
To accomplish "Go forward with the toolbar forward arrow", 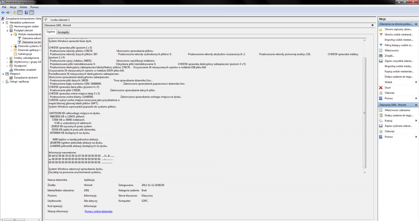I will coord(8,12).
